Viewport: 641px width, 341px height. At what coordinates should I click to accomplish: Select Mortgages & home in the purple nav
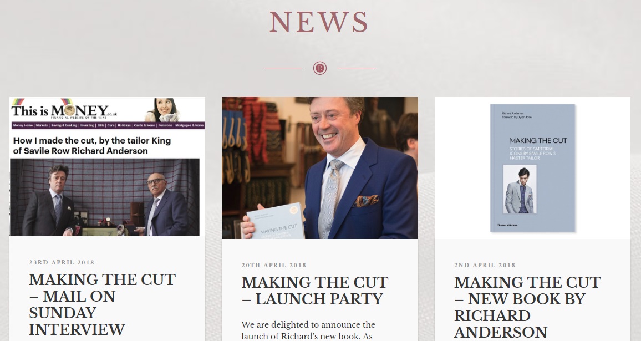tap(189, 125)
